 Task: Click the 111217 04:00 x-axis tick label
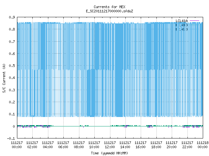(48, 145)
